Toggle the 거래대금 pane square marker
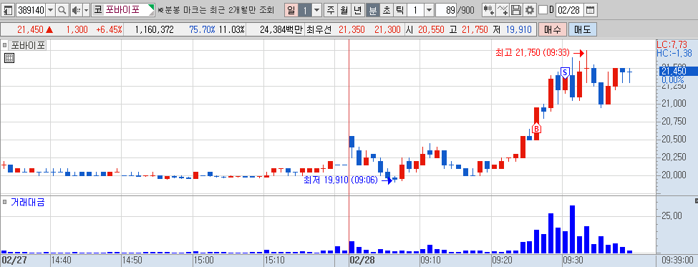 pyautogui.click(x=5, y=202)
